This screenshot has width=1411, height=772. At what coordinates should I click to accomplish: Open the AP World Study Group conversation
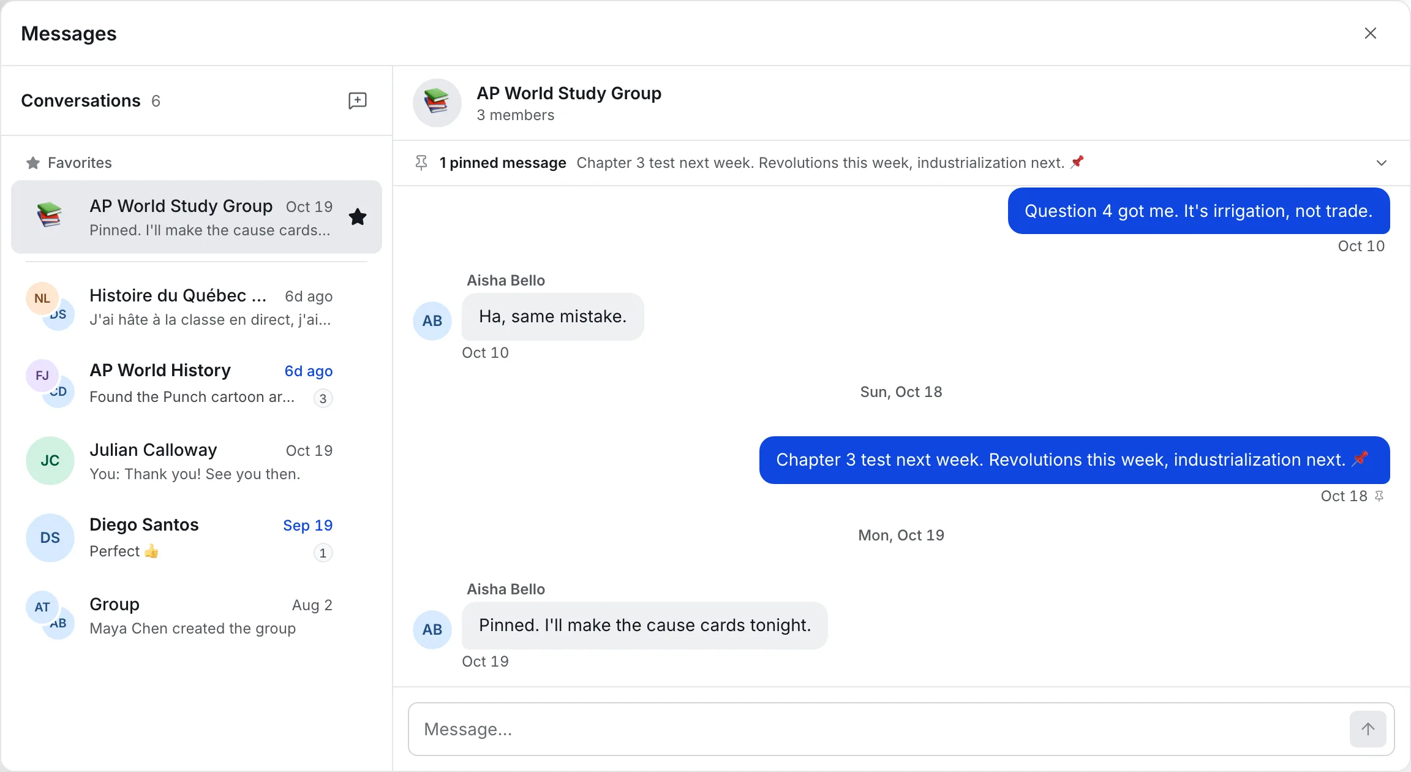tap(197, 217)
